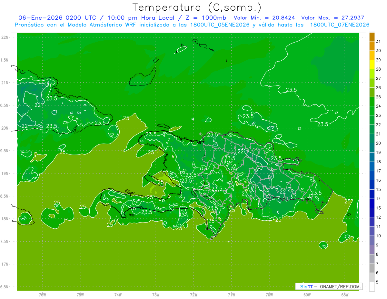Click the "76W" longitude axis label
The height and width of the screenshot is (299, 387).
(42, 295)
